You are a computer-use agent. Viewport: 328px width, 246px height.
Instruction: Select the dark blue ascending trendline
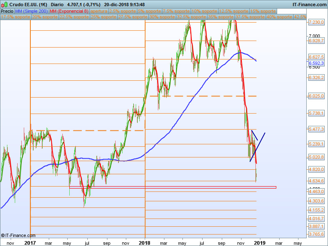pos(257,147)
